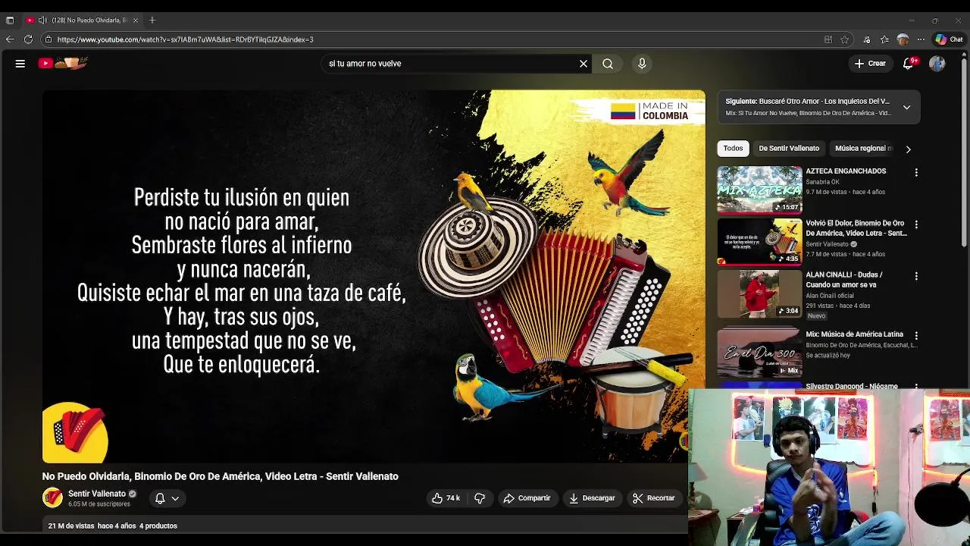Open options for AZTECA ENGANCHADOS video
Viewport: 970px width, 546px height.
coord(916,173)
